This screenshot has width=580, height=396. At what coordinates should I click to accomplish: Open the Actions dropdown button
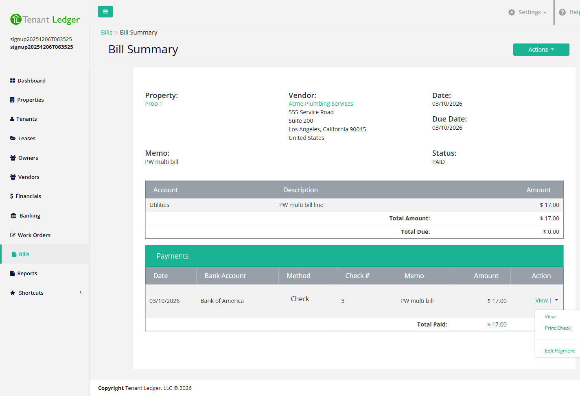tap(541, 50)
